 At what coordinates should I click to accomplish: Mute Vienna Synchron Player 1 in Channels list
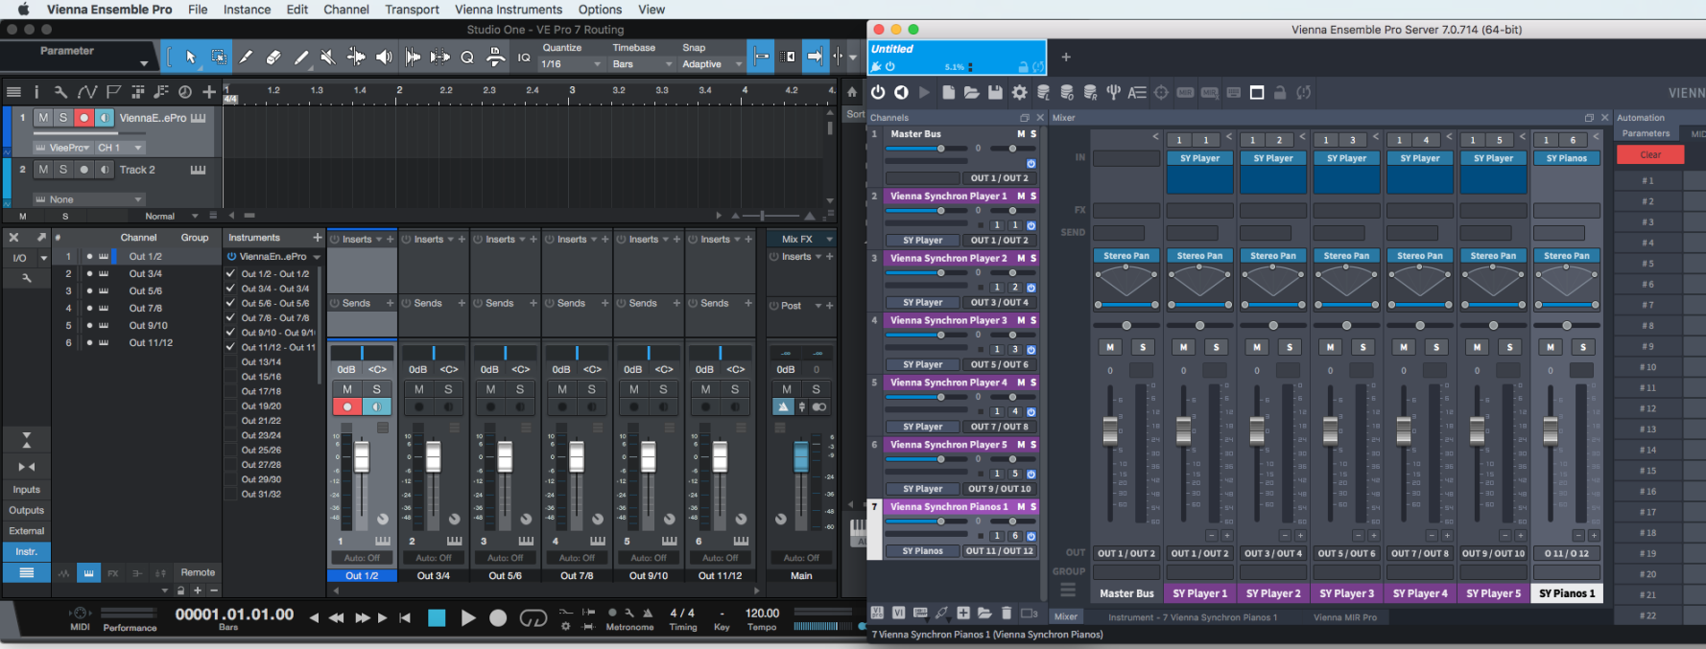pos(1021,196)
